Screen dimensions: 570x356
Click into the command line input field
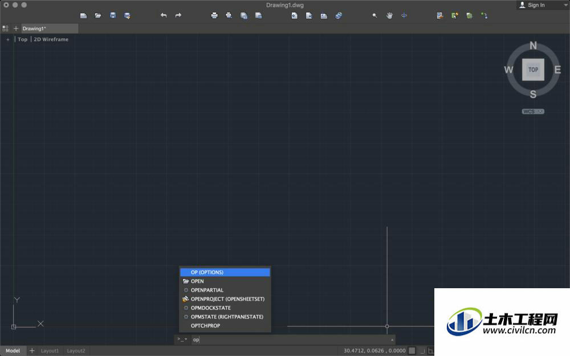click(290, 339)
